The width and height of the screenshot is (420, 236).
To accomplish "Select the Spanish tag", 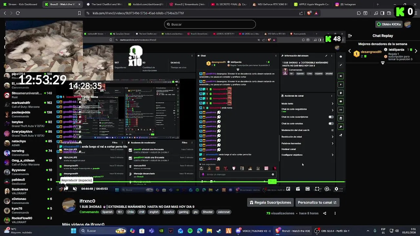I will point(107,212).
